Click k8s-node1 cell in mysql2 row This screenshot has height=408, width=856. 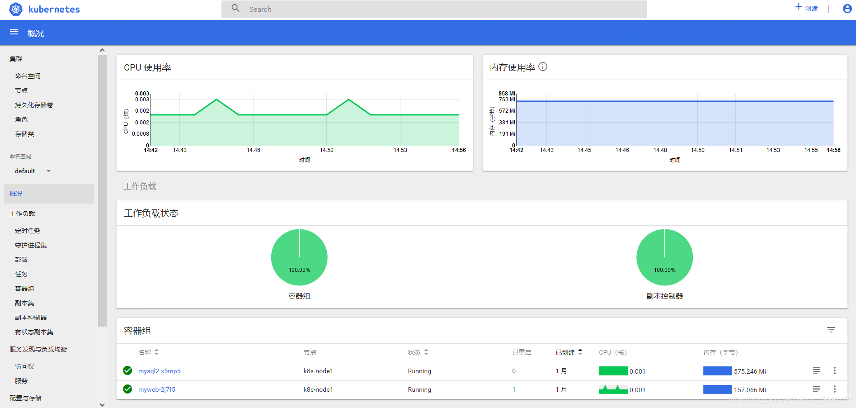tap(318, 371)
